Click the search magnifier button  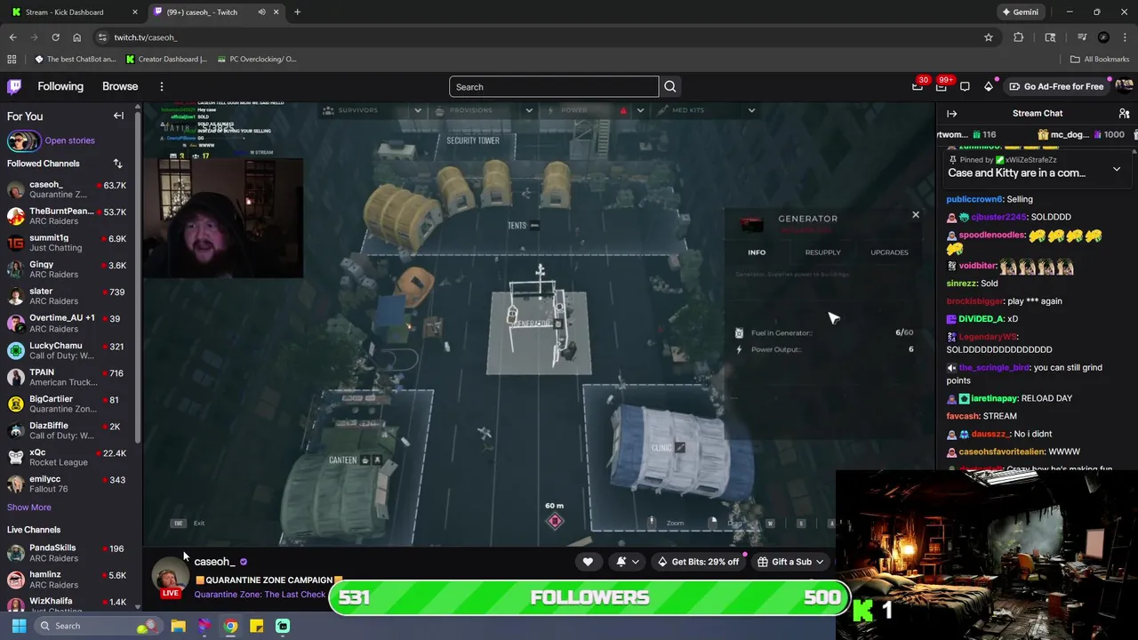point(670,86)
